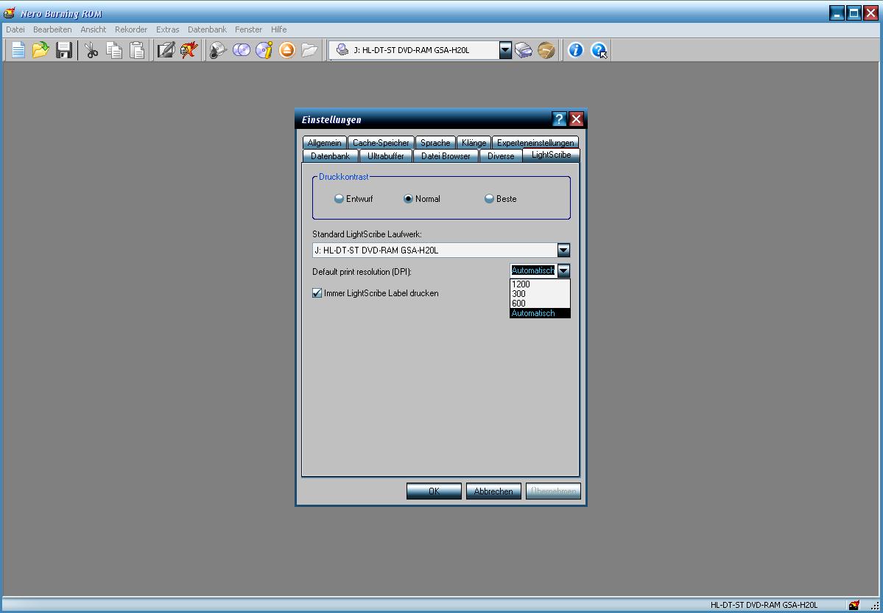Click the Disc info icon
This screenshot has width=883, height=613.
[x=264, y=50]
